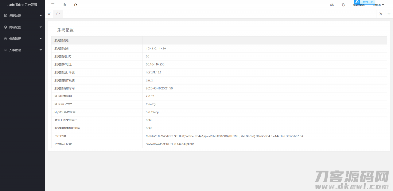Click the 网站配置 cube icon
This screenshot has width=393, height=191.
click(x=6, y=27)
